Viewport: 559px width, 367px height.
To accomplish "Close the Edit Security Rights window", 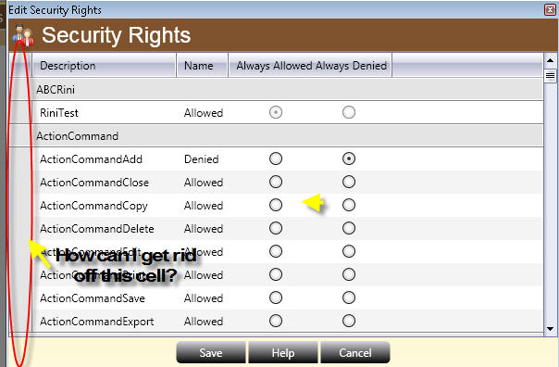I will (550, 9).
